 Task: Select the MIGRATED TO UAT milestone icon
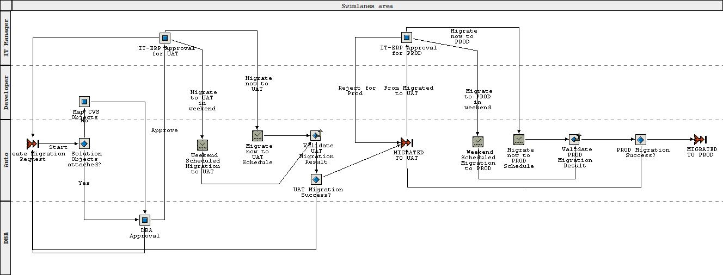pyautogui.click(x=407, y=142)
